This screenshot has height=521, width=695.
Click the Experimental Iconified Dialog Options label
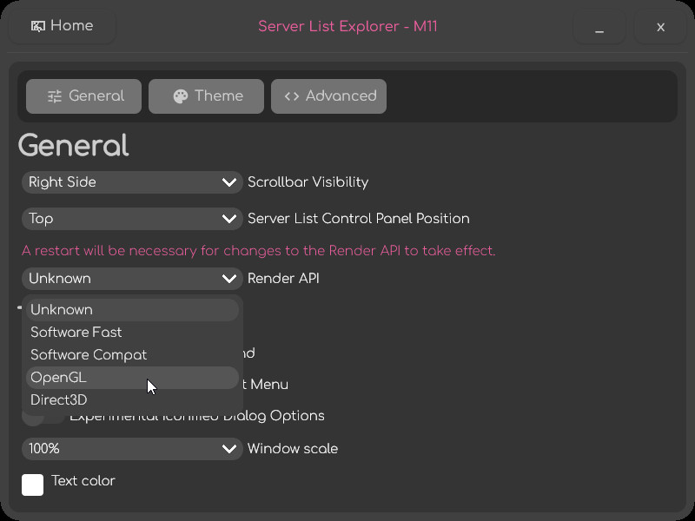[261, 417]
